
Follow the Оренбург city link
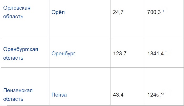click(63, 54)
